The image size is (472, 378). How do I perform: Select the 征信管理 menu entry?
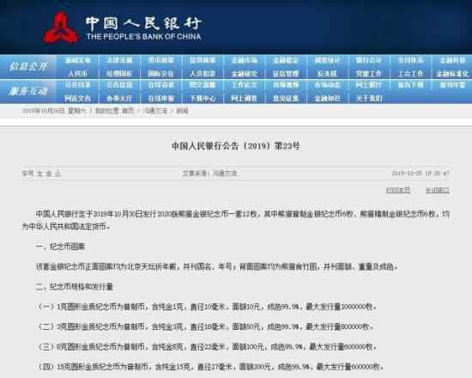click(x=286, y=73)
